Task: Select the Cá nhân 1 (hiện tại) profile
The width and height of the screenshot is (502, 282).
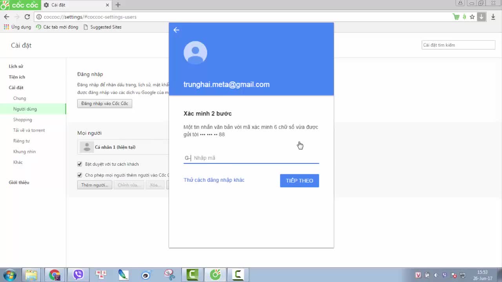Action: (x=123, y=147)
